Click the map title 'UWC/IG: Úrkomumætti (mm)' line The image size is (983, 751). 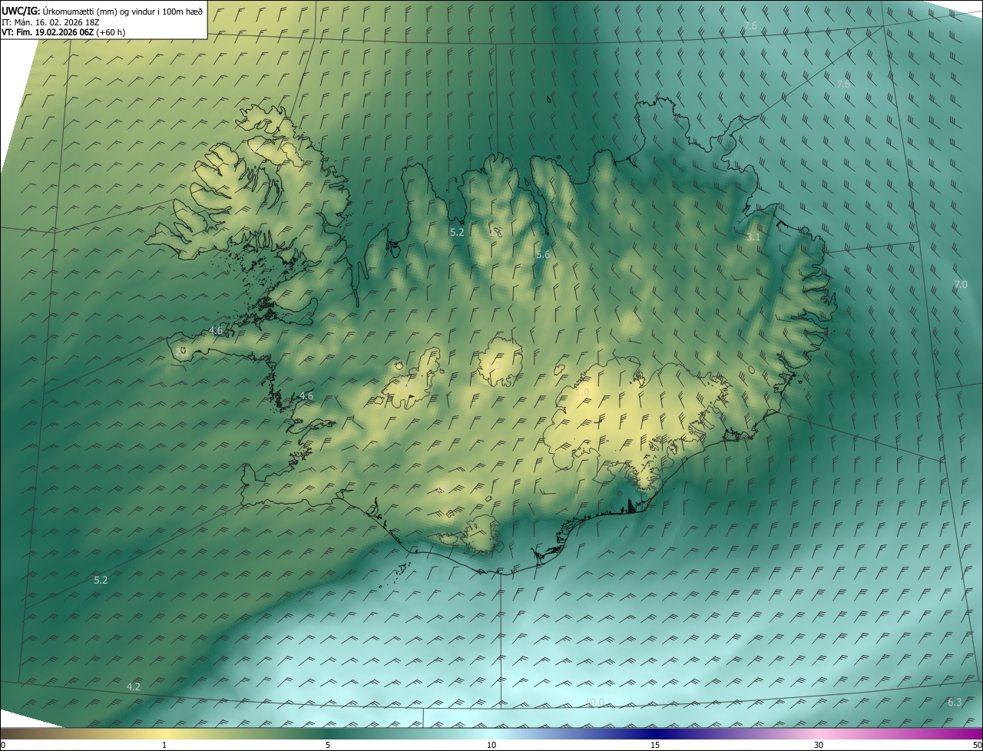(102, 11)
